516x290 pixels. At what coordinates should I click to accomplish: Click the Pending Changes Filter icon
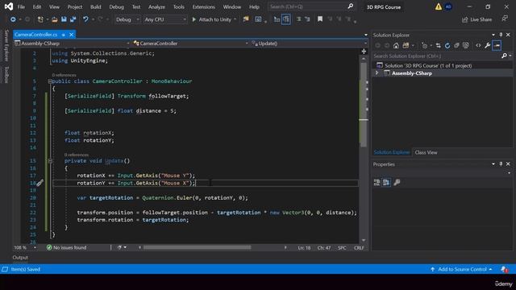coord(425,46)
